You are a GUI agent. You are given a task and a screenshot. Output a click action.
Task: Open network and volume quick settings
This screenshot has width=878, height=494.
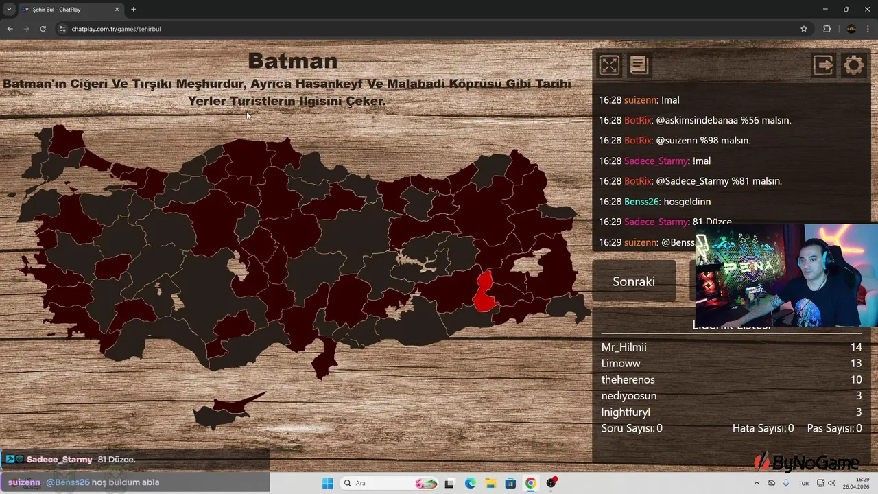pyautogui.click(x=827, y=483)
